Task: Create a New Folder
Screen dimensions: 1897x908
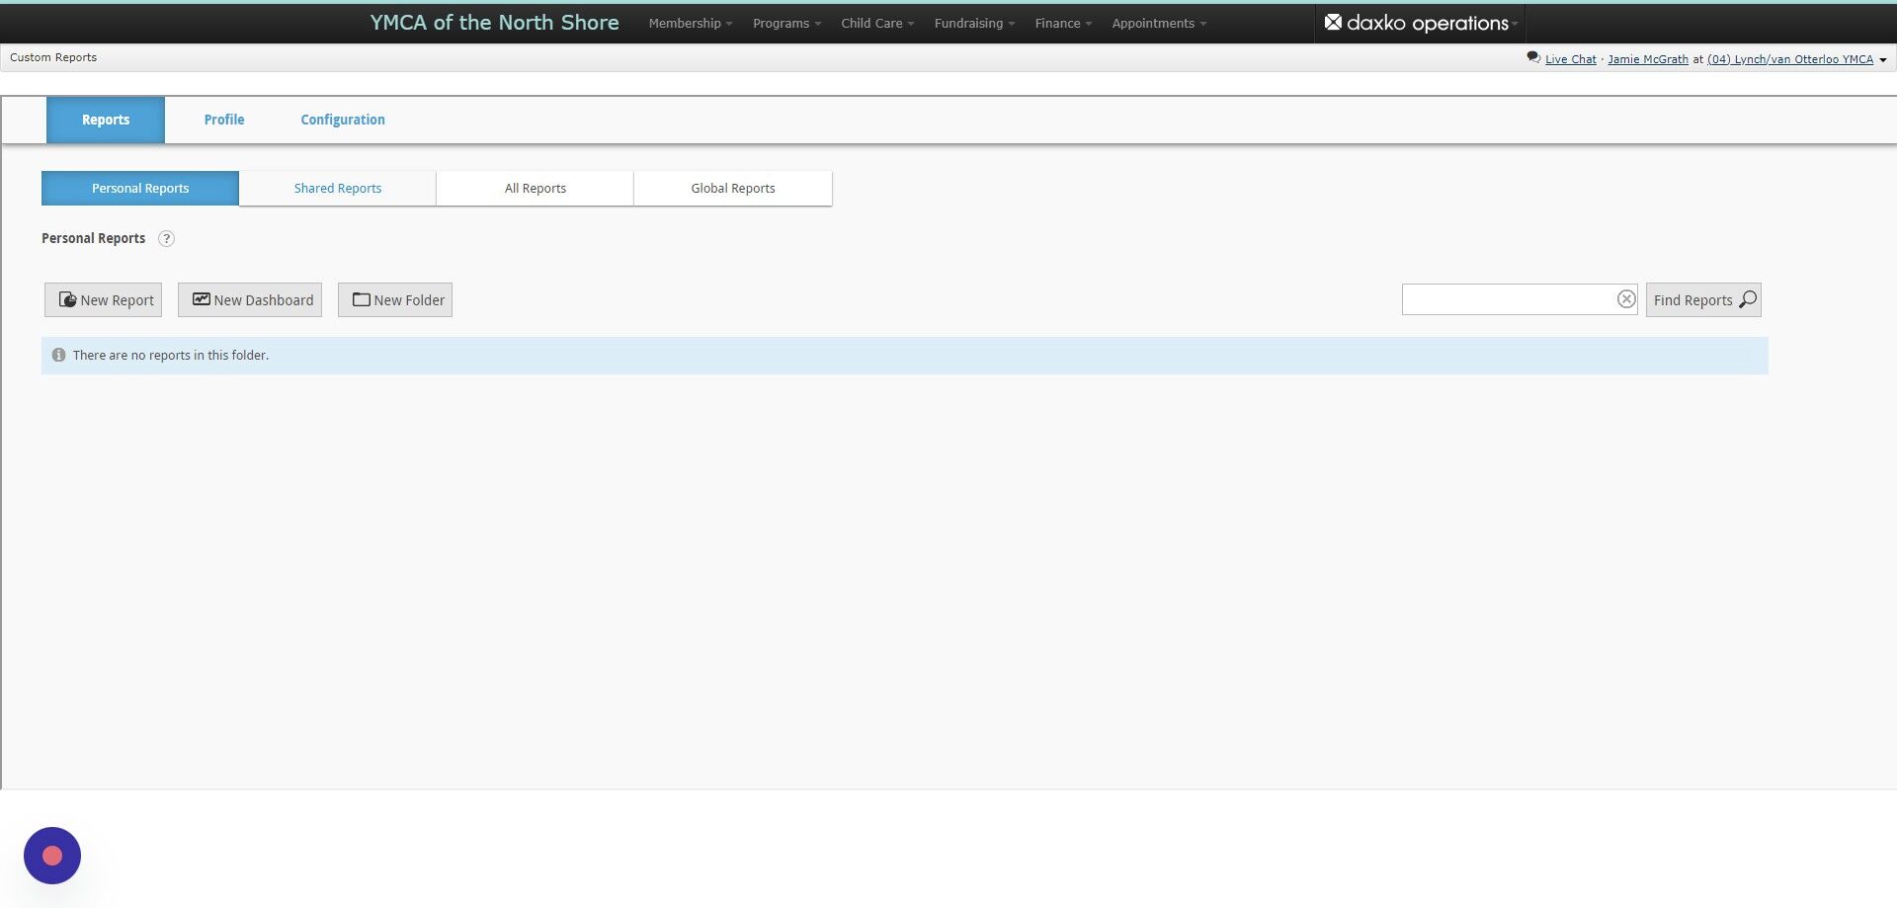Action: (x=395, y=300)
